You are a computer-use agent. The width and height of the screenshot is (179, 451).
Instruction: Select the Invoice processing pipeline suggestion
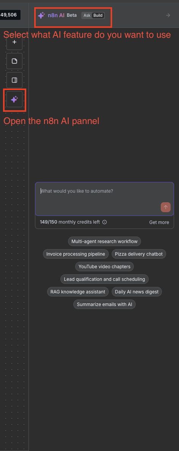tap(76, 254)
